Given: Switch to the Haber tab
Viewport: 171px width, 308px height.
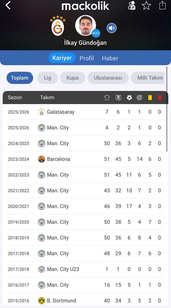Looking at the screenshot, I should pyautogui.click(x=110, y=58).
